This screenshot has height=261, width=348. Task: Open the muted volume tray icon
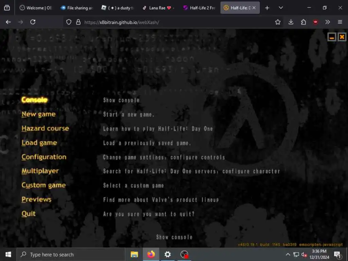[x=304, y=255]
